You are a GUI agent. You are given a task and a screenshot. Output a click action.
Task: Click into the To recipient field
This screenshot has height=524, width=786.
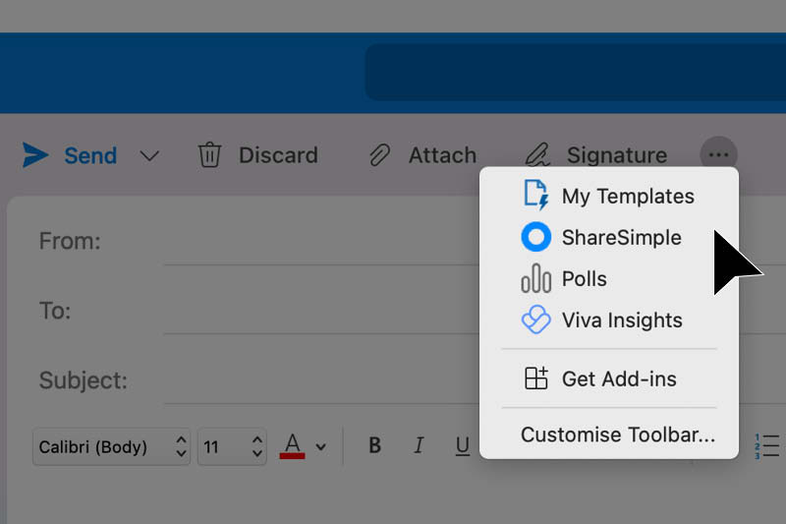tap(321, 312)
